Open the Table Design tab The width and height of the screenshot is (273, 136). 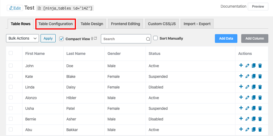tap(92, 24)
